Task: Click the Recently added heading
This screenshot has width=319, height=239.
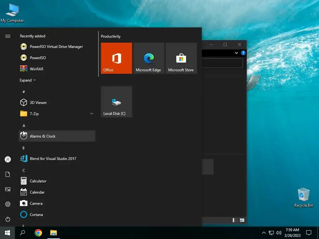Action: pos(32,36)
